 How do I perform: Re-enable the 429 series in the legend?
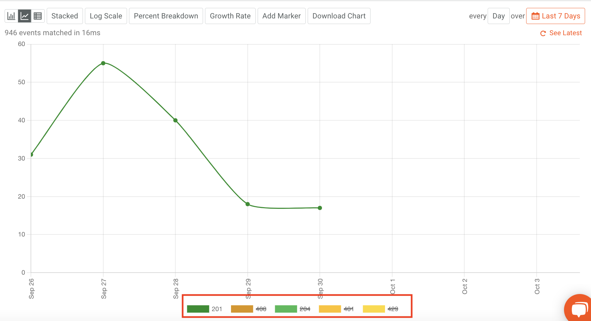point(393,309)
